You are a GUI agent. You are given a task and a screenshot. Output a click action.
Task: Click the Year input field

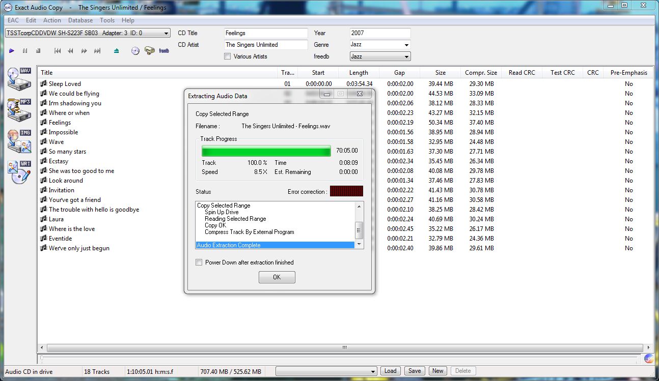pos(380,33)
